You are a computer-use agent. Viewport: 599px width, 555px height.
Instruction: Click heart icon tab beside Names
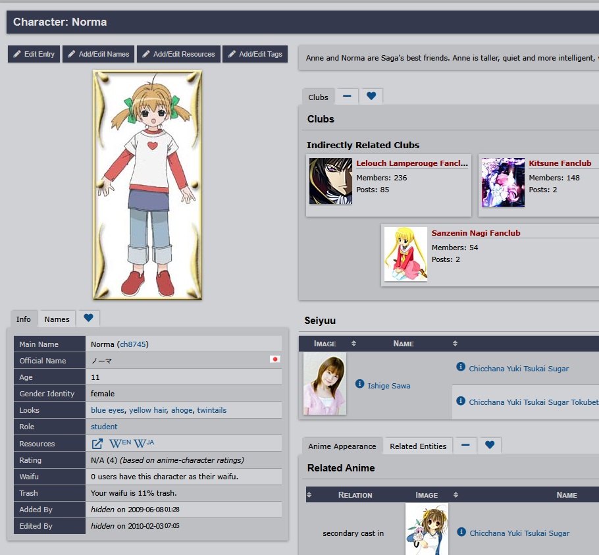point(88,318)
